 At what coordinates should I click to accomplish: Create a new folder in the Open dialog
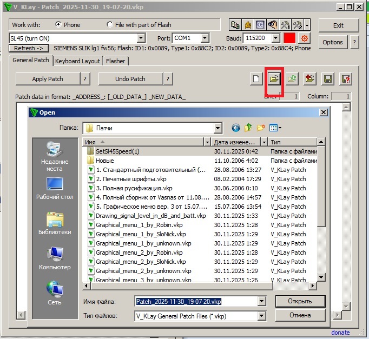[x=261, y=128]
